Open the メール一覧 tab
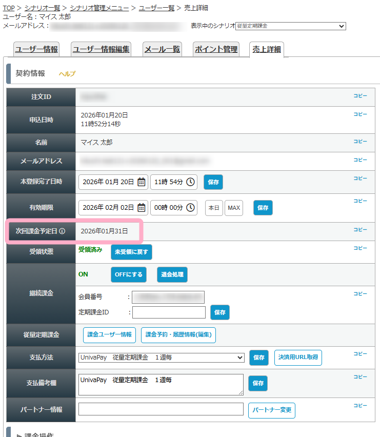This screenshot has height=437, width=380. pos(162,49)
